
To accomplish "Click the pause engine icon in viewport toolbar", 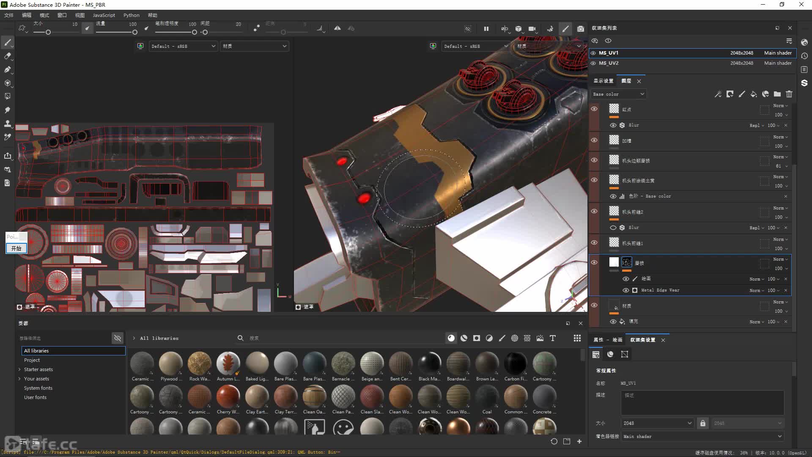I will click(x=486, y=29).
